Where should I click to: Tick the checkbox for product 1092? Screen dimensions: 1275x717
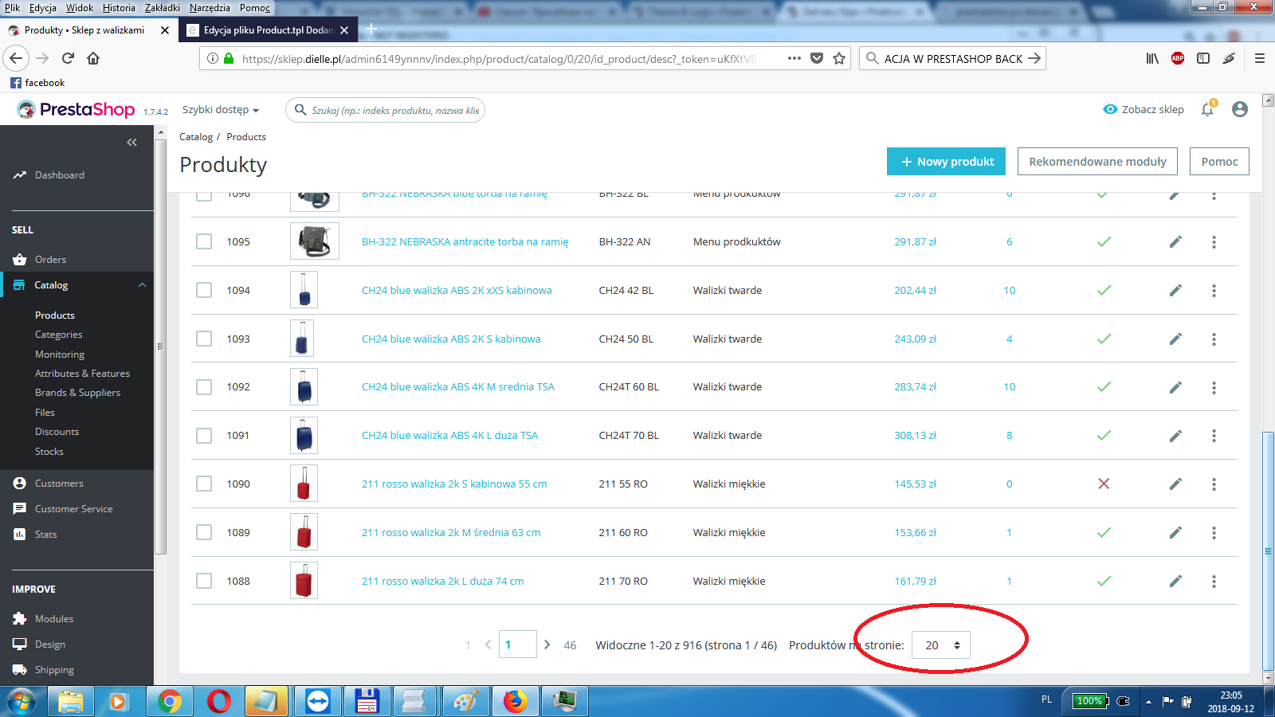pos(204,387)
